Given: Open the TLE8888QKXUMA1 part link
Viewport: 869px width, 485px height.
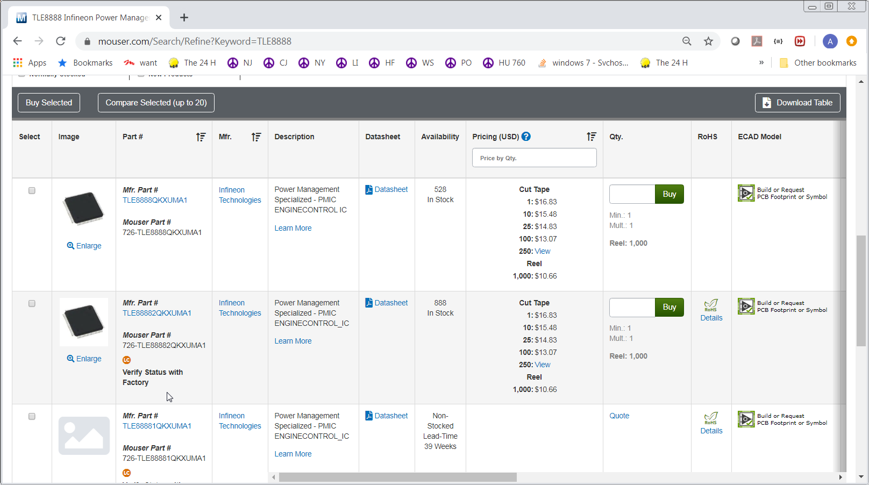Looking at the screenshot, I should 155,200.
